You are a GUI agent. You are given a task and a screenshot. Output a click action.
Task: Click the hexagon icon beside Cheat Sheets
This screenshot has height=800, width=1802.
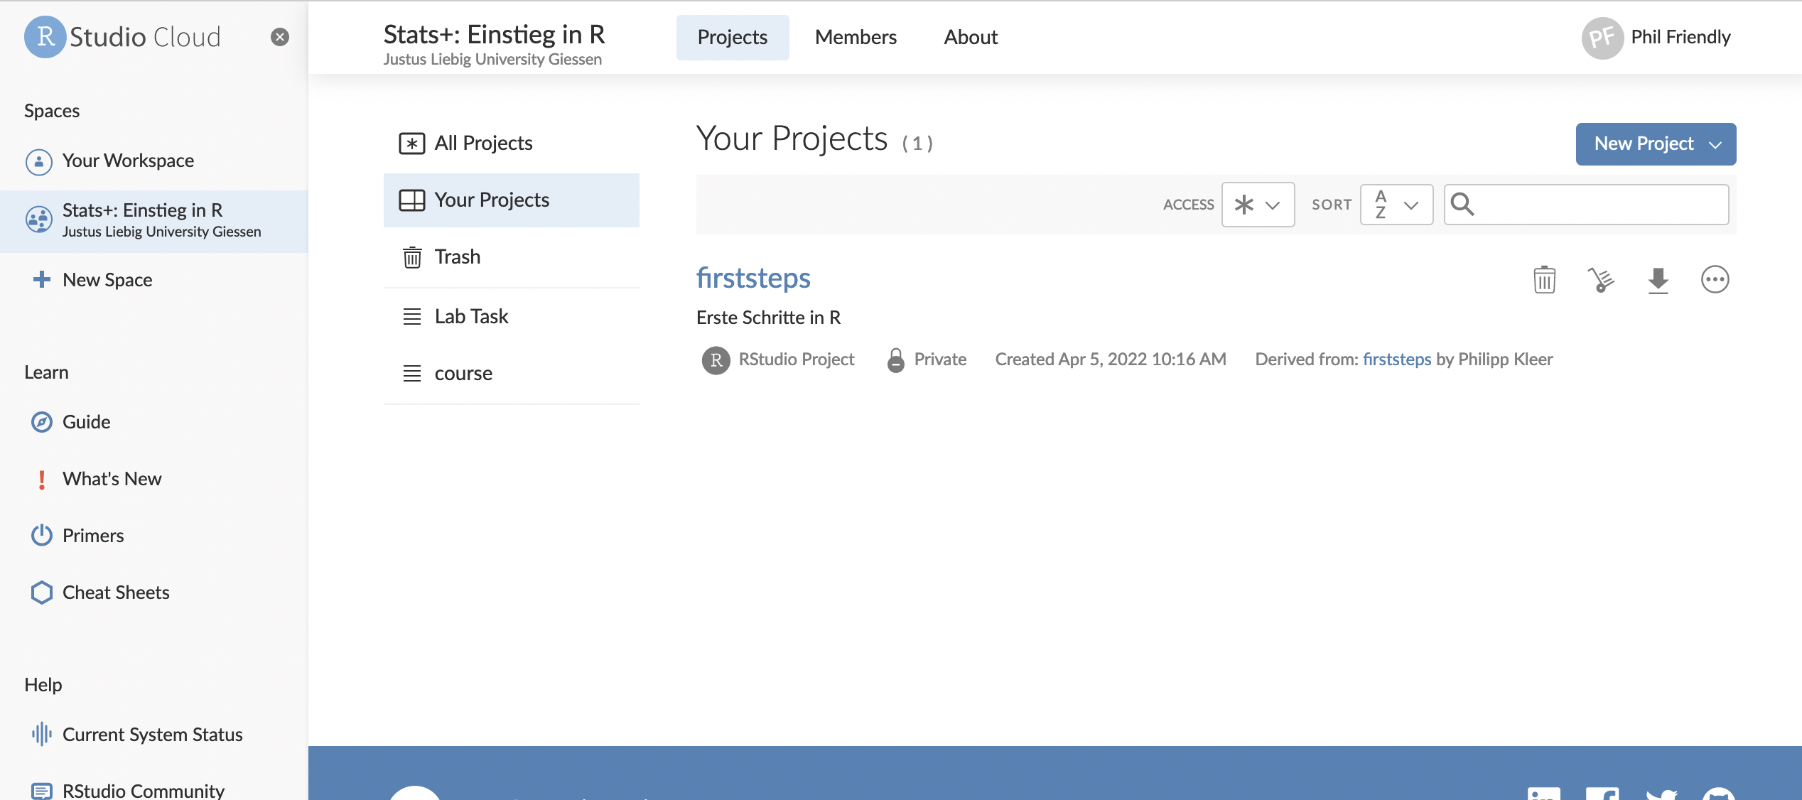pos(41,593)
